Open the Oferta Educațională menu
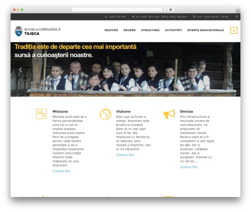Viewport: 251px width, 212px height. click(205, 30)
